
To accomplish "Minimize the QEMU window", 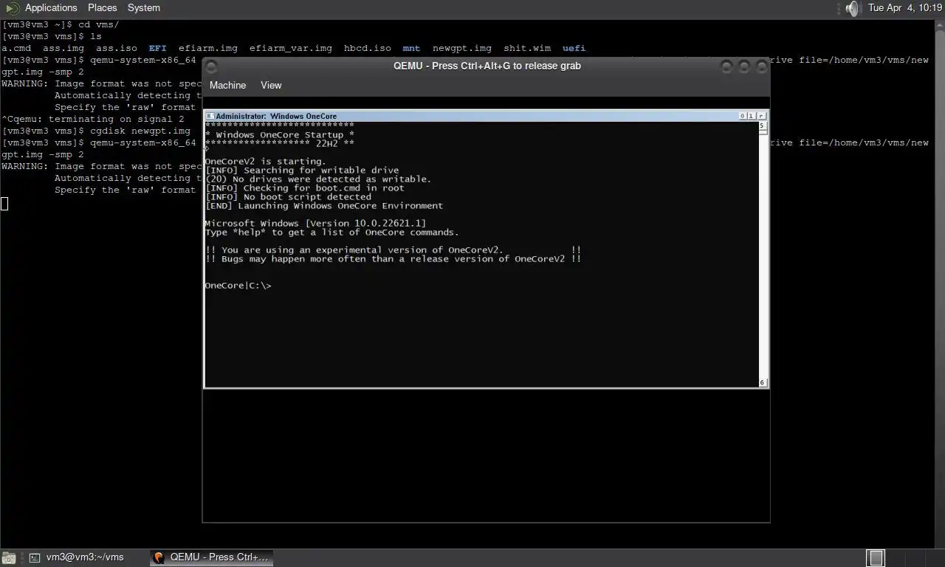I will (726, 66).
